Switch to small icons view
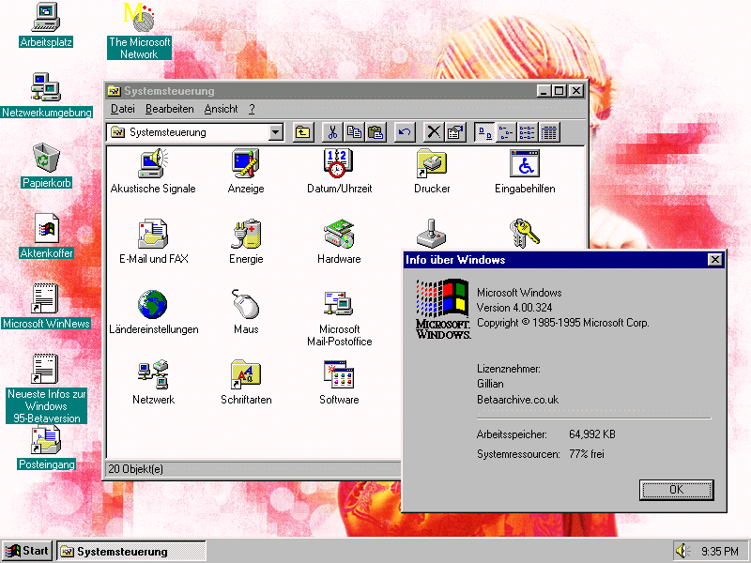751x563 pixels. tap(506, 132)
